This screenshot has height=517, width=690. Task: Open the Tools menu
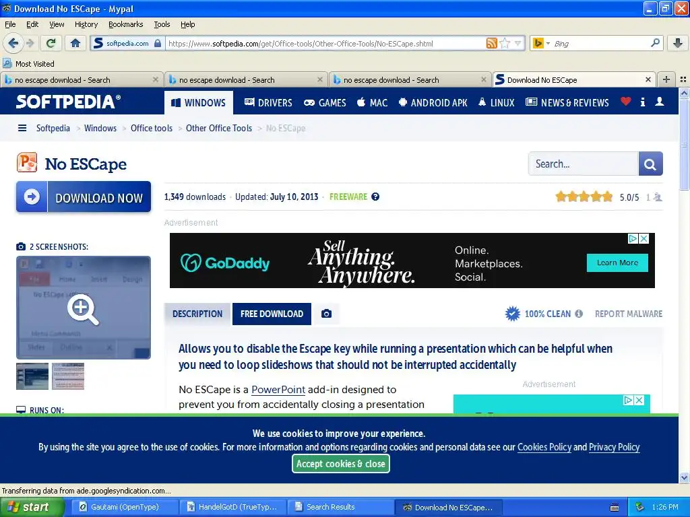pos(162,25)
